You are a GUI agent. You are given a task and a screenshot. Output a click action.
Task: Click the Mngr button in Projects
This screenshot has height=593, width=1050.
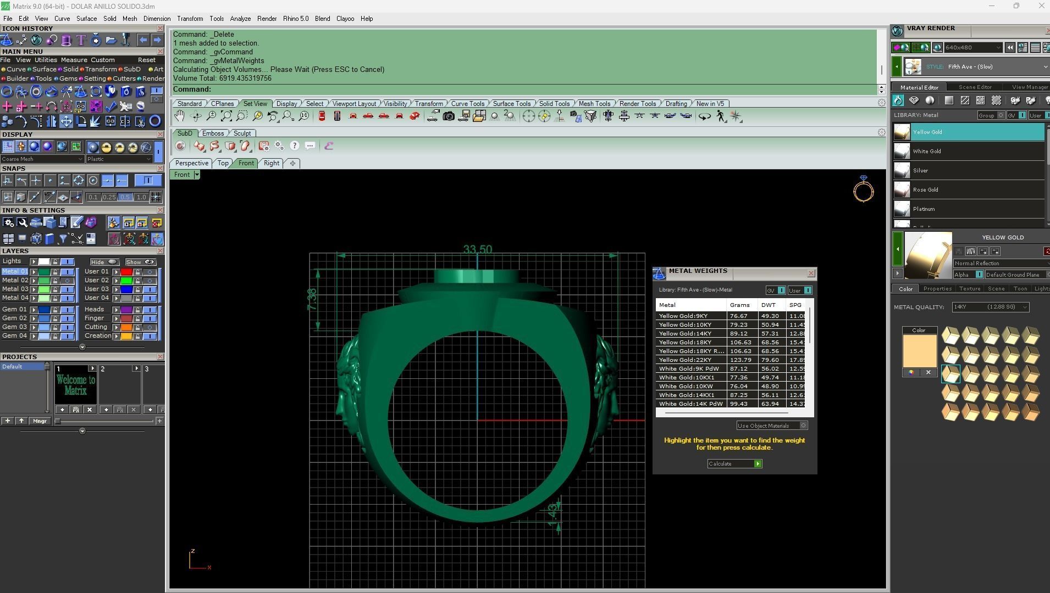tap(40, 421)
